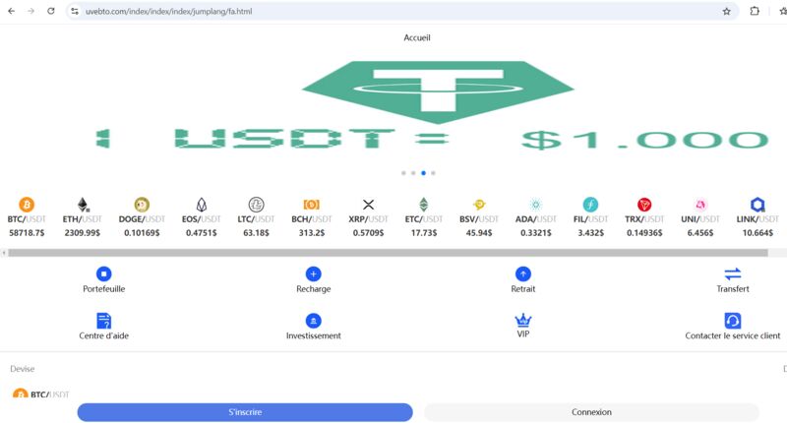The width and height of the screenshot is (787, 423).
Task: Select the BSV/USDT coin icon
Action: [479, 205]
